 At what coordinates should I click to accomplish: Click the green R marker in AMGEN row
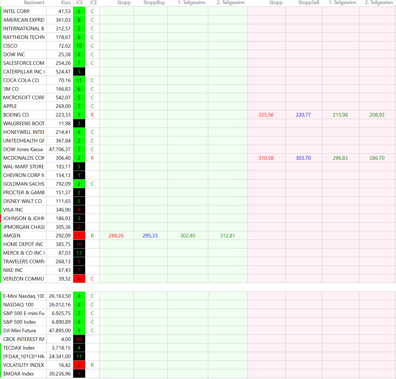(x=92, y=236)
